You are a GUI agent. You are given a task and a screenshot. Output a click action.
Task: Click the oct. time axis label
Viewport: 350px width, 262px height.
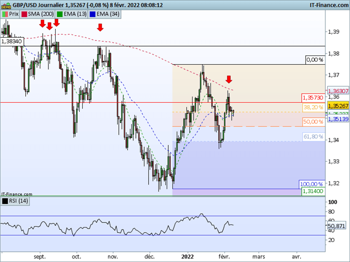[76, 257]
